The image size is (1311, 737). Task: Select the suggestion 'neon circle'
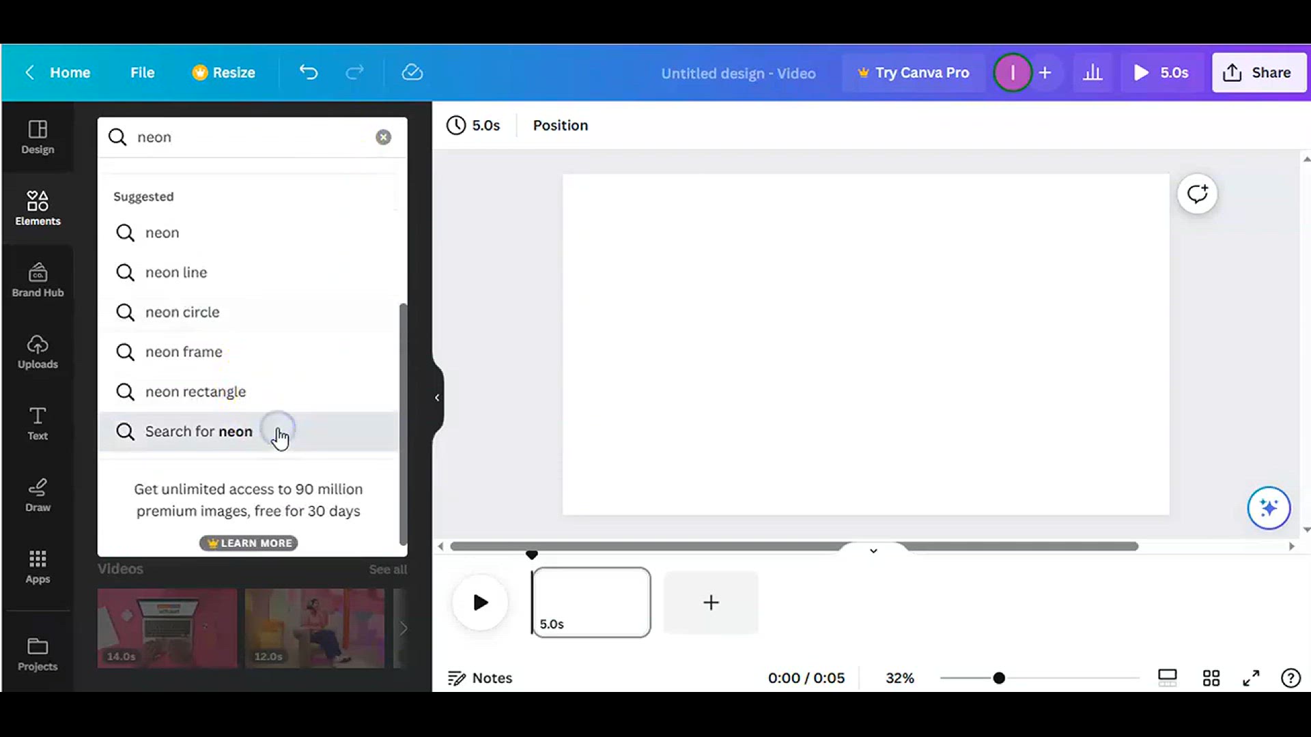pyautogui.click(x=249, y=312)
